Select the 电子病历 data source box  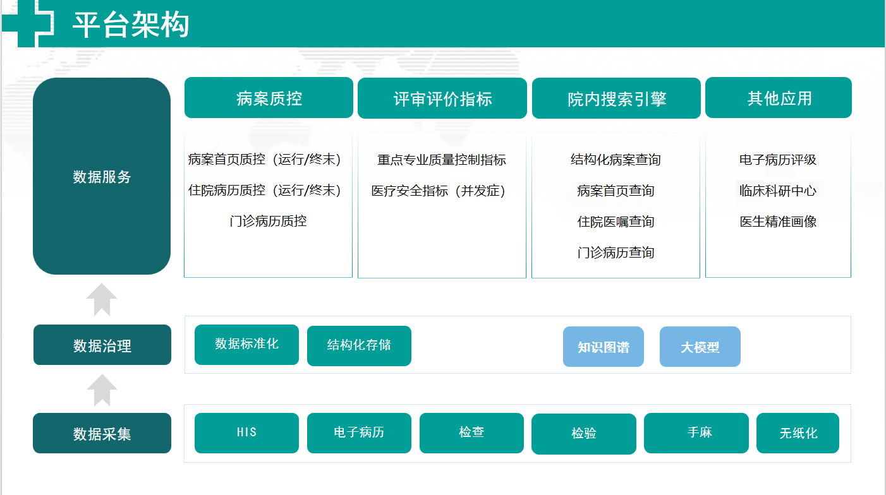tap(359, 433)
